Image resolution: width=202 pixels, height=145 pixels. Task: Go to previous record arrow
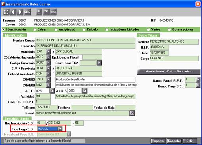point(13,12)
